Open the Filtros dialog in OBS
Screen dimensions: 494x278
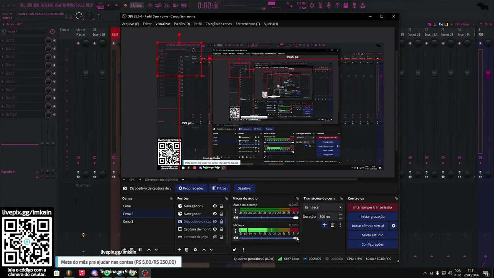[x=219, y=188]
